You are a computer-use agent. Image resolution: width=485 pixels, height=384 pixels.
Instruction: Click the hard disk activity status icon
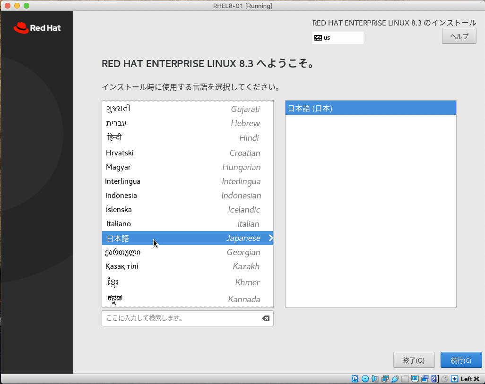355,378
